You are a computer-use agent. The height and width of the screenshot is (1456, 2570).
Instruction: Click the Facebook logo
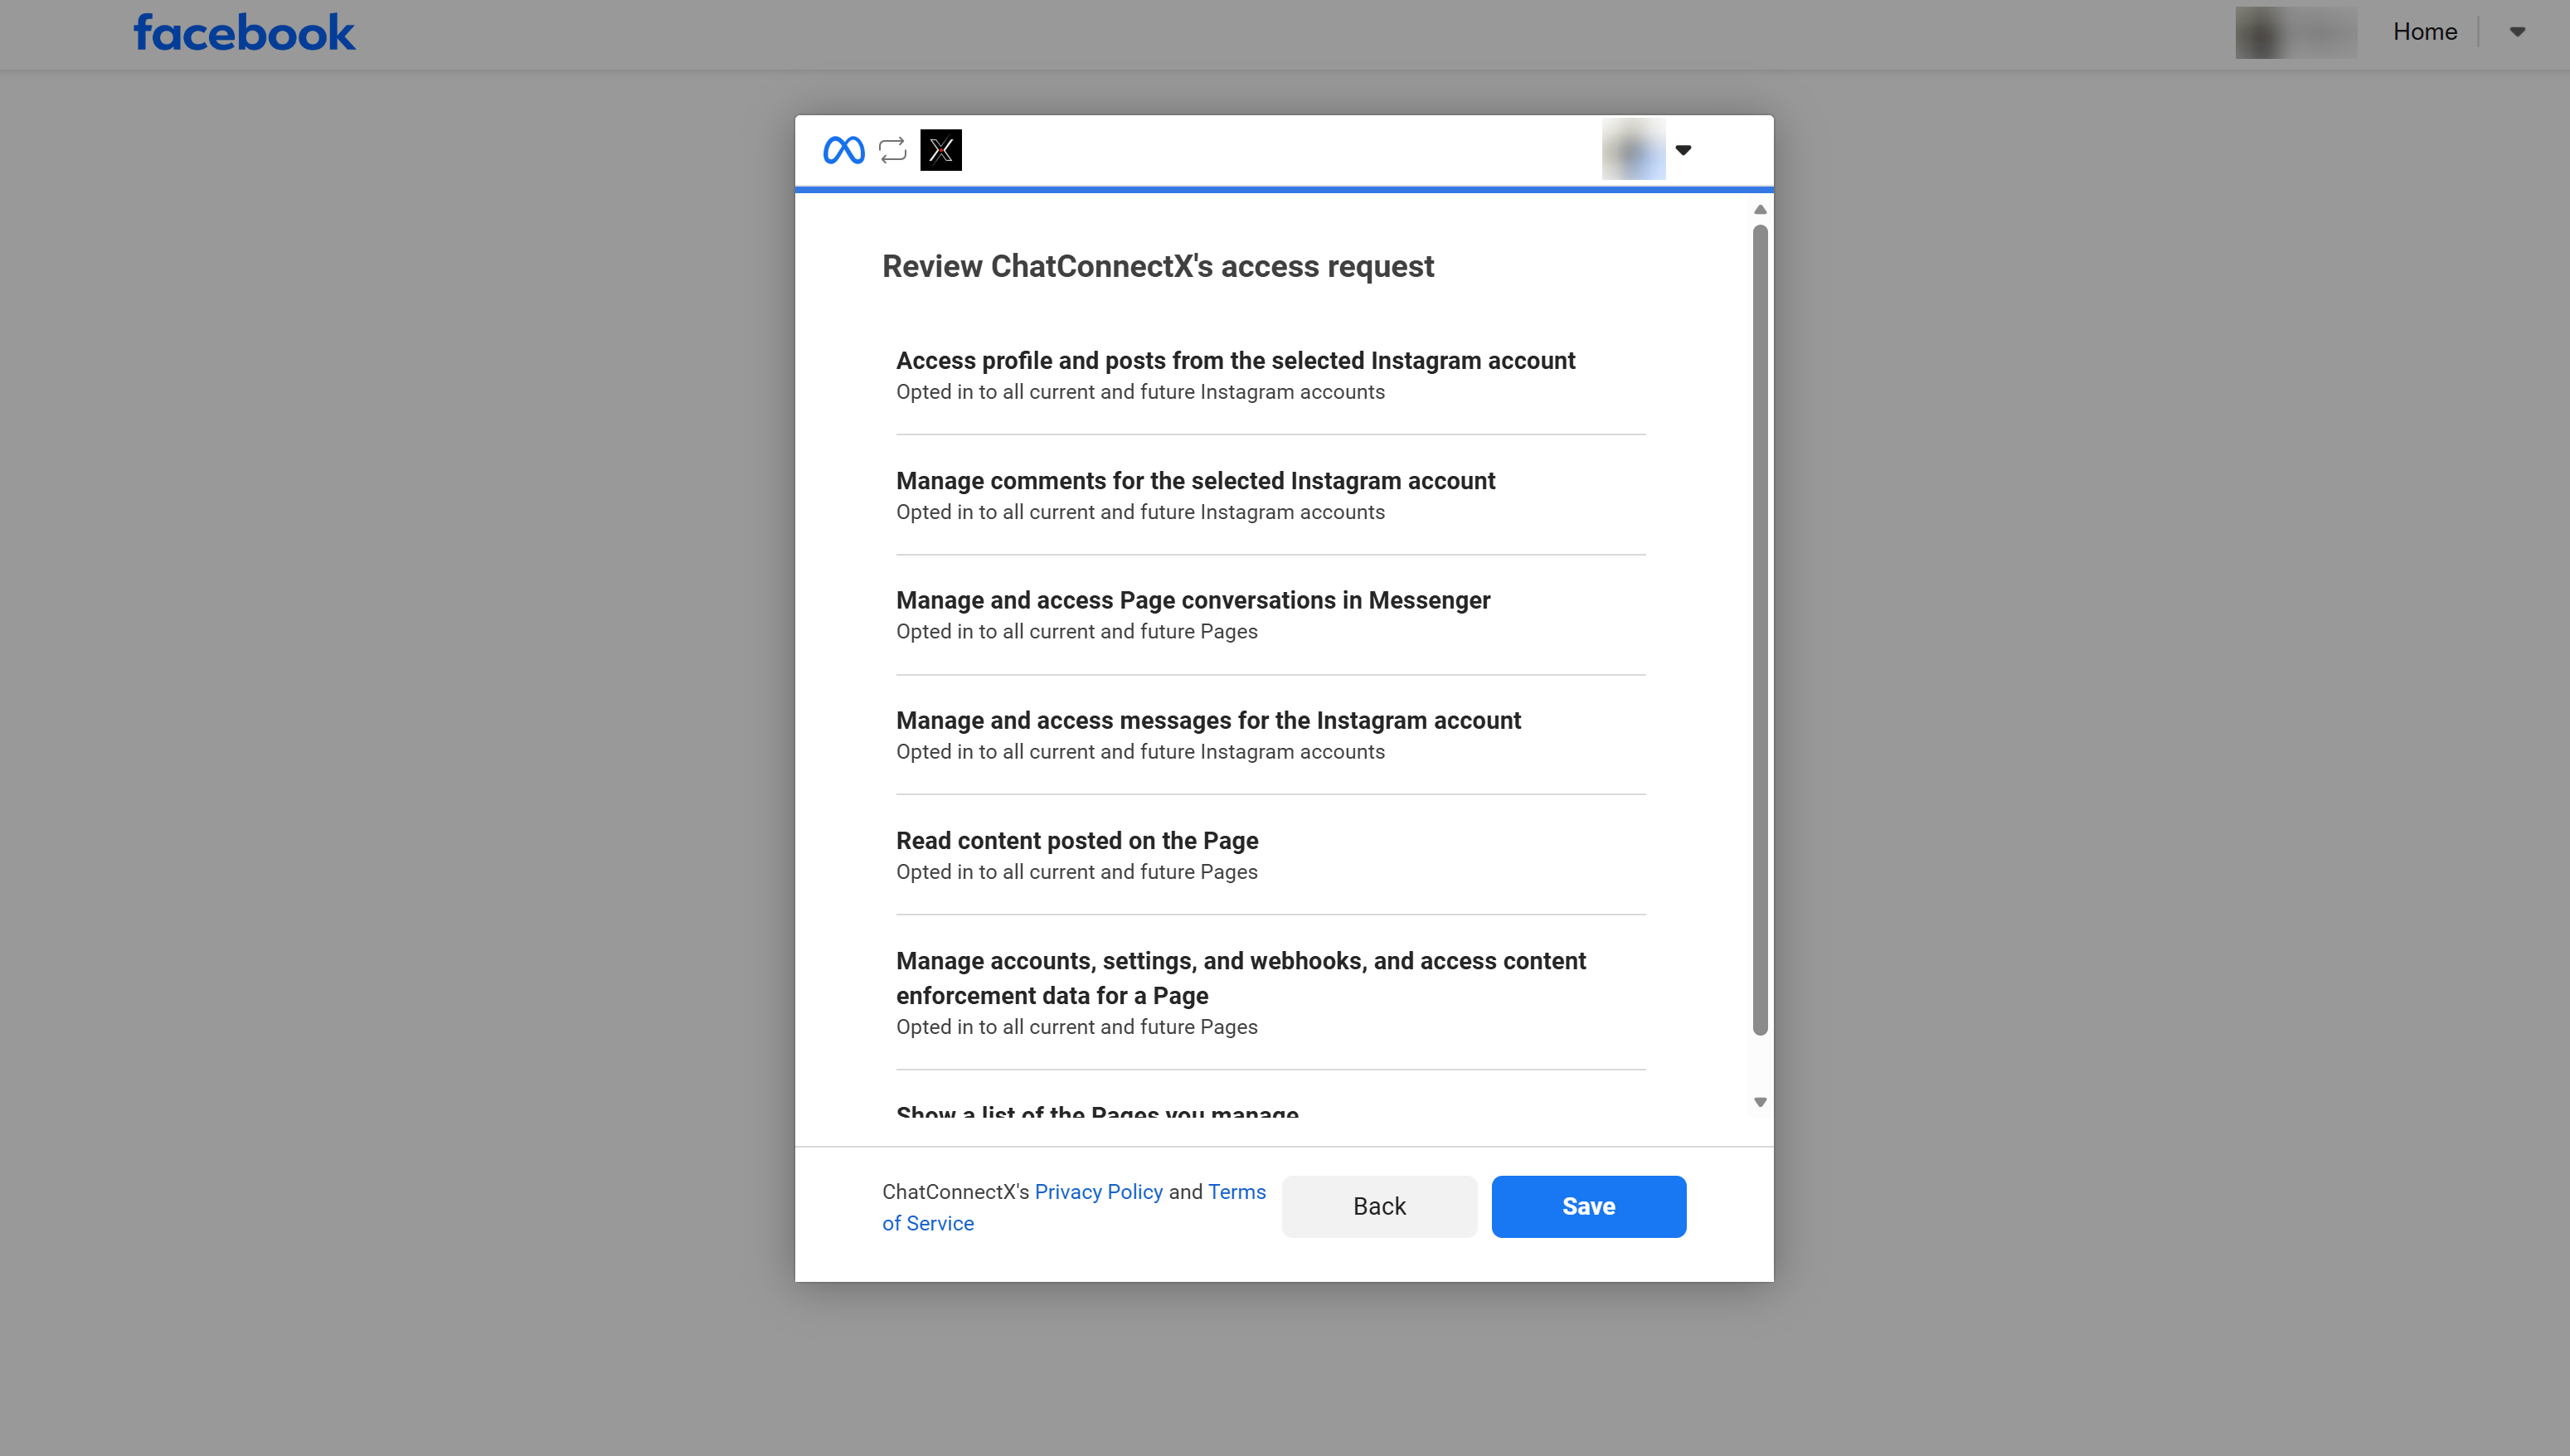coord(244,32)
